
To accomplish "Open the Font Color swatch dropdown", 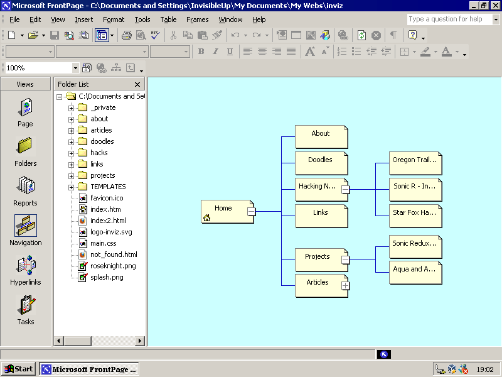I will pyautogui.click(x=458, y=52).
